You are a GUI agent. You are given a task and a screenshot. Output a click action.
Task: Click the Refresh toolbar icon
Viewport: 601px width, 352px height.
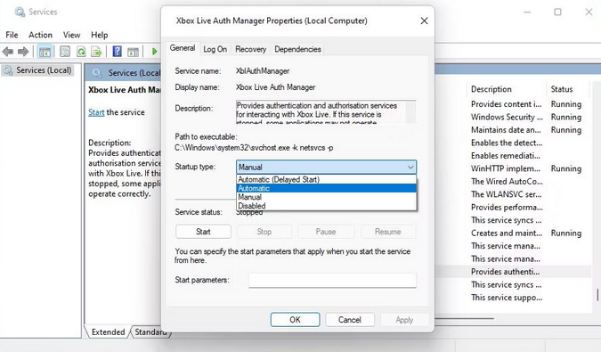81,52
